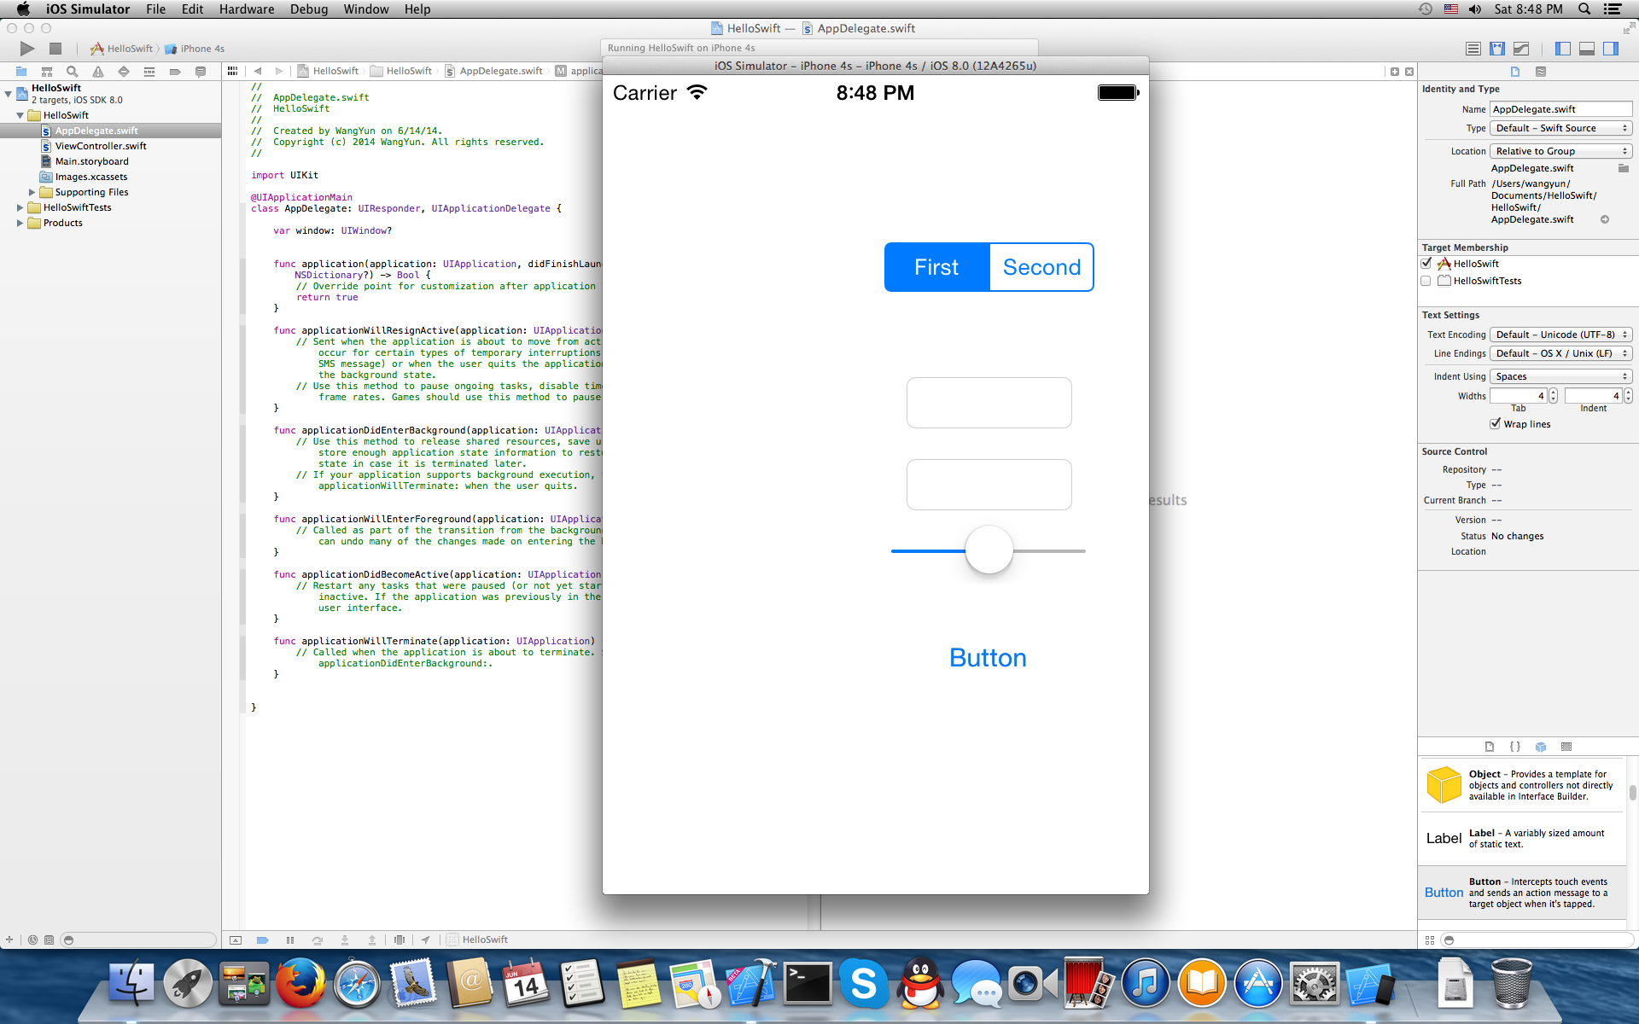Switch to the Standard editor
1639x1024 pixels.
click(x=1473, y=49)
